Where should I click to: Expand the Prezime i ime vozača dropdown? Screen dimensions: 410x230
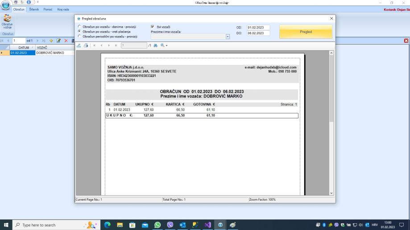[228, 37]
